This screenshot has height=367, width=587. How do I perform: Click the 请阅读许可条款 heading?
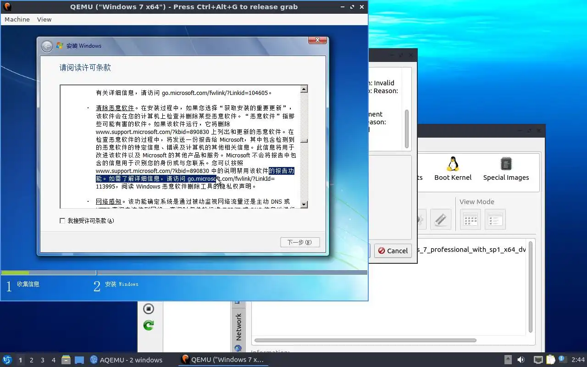coord(85,67)
